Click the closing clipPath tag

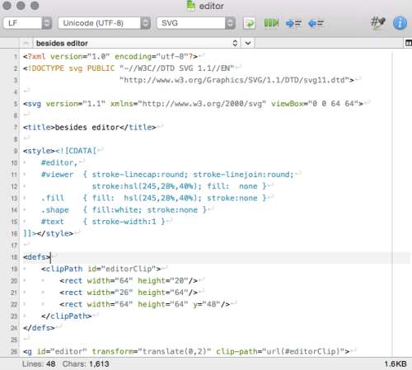[67, 316]
